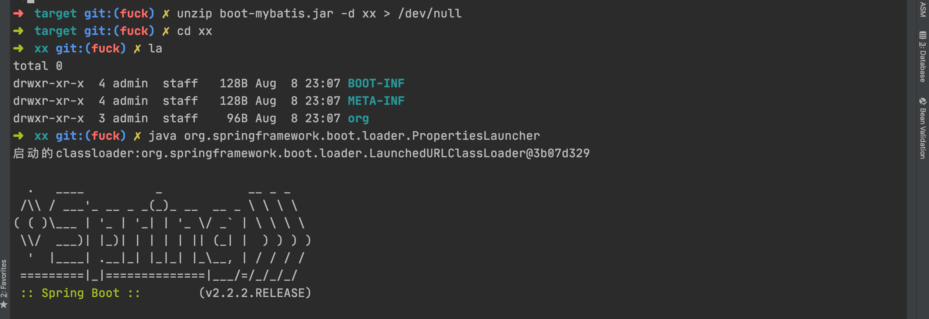Click the git:(fuck) branch label on the java line
929x319 pixels.
90,136
